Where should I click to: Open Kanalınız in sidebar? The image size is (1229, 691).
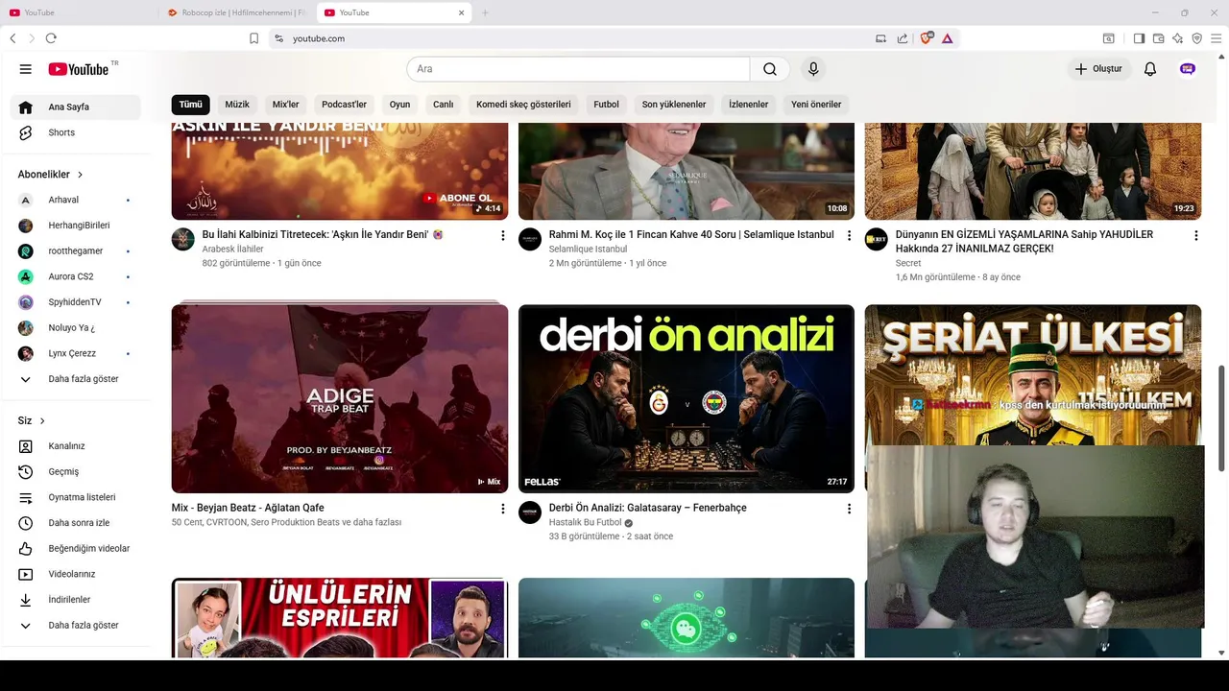click(x=76, y=446)
